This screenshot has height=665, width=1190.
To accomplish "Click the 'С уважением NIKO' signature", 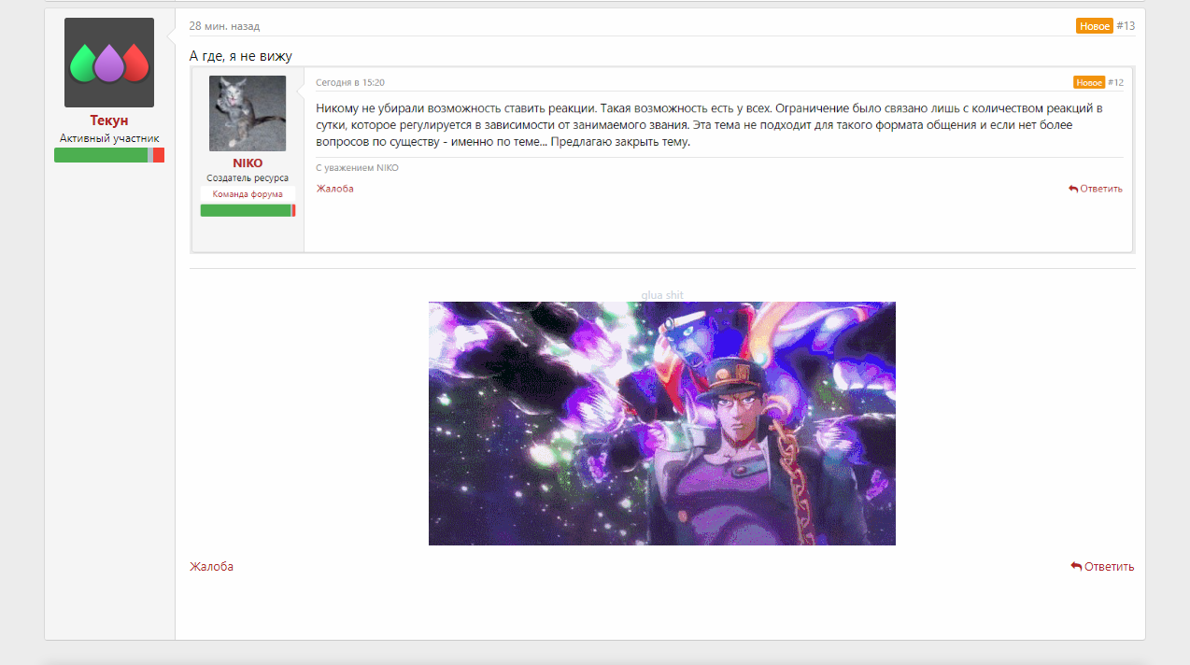I will pos(357,168).
